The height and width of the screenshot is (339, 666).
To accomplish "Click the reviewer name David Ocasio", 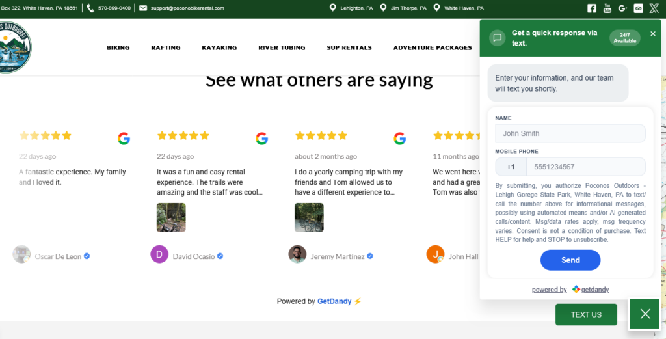I will pos(194,256).
